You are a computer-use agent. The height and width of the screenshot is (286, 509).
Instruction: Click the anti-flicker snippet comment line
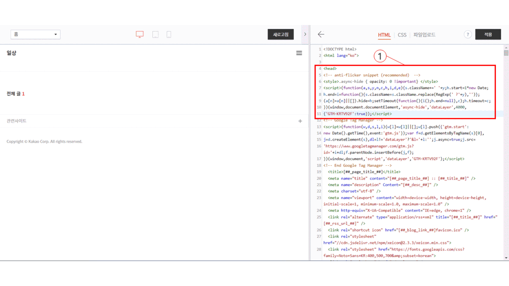(372, 75)
